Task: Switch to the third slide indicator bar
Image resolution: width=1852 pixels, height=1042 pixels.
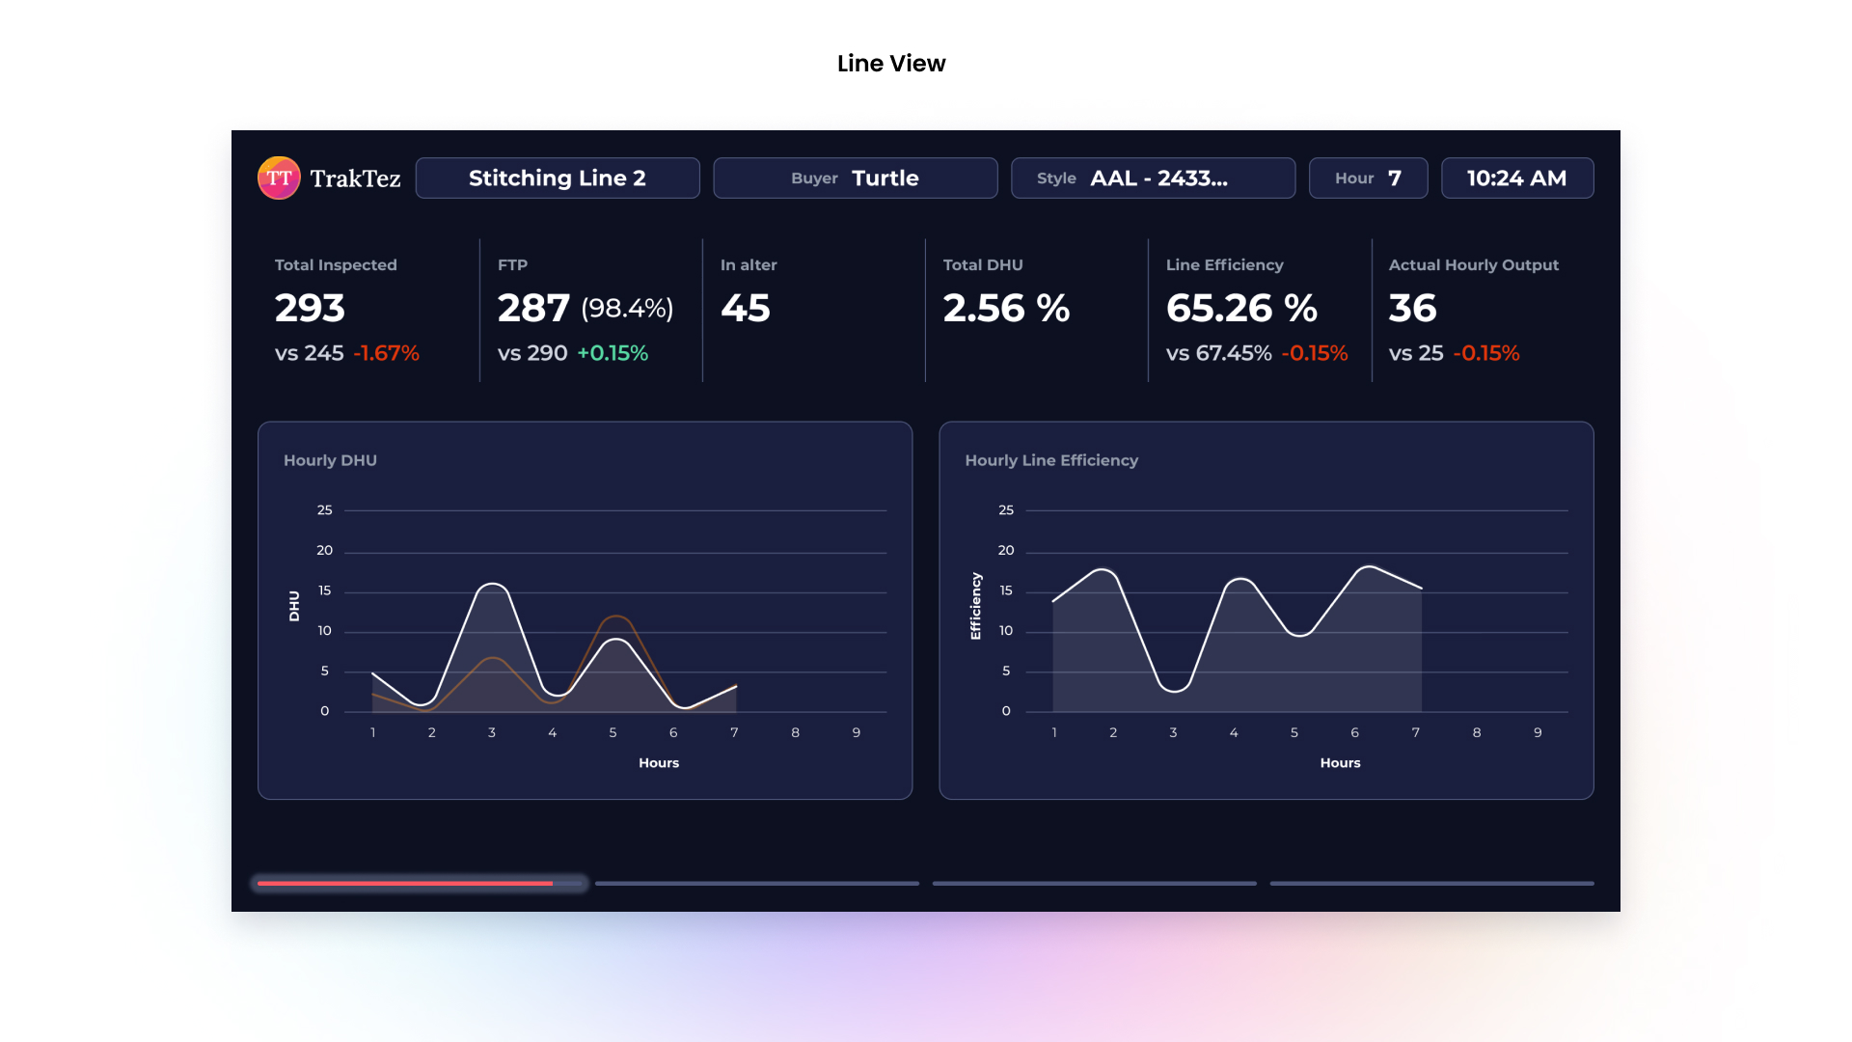Action: pyautogui.click(x=1094, y=883)
